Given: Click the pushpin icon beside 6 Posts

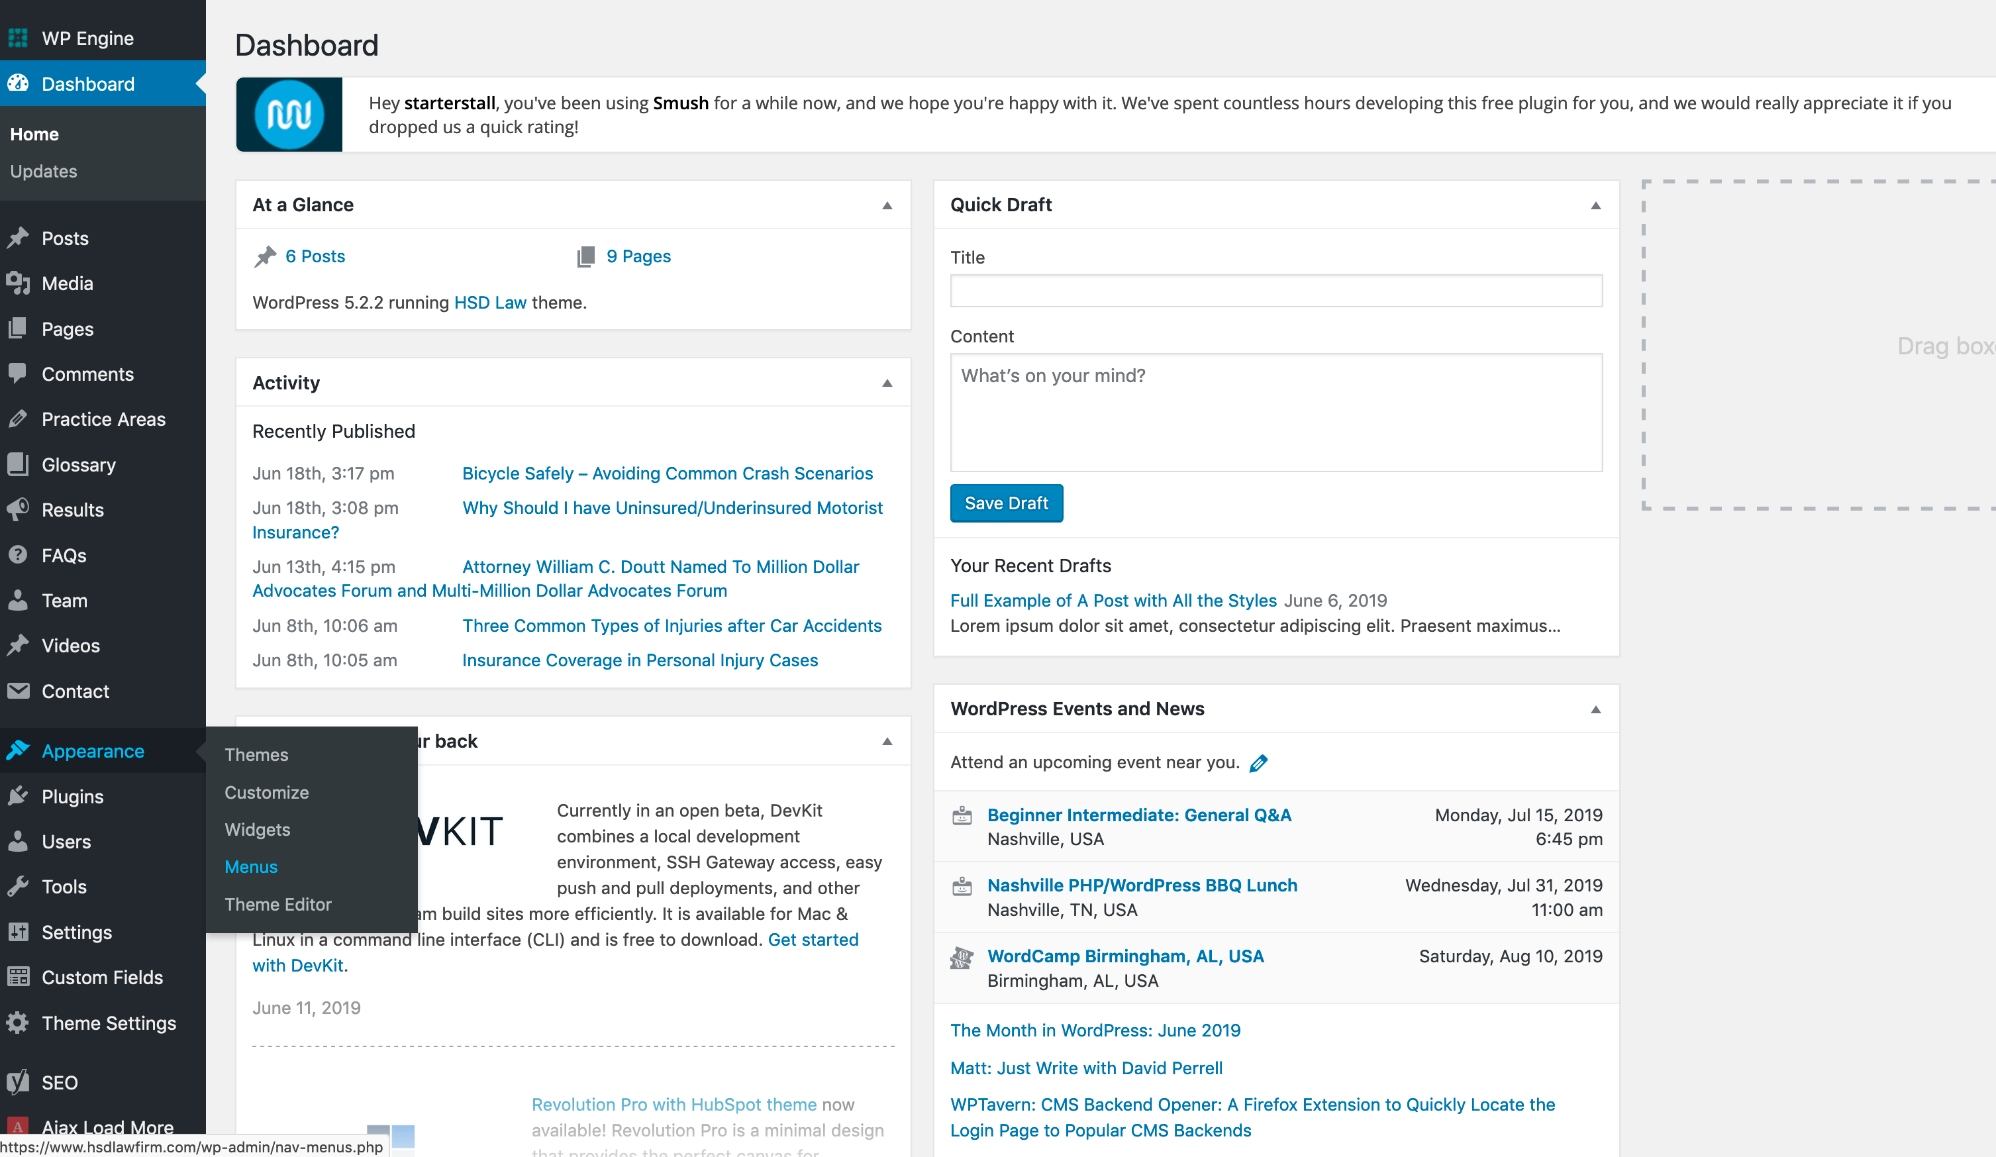Looking at the screenshot, I should [x=266, y=256].
